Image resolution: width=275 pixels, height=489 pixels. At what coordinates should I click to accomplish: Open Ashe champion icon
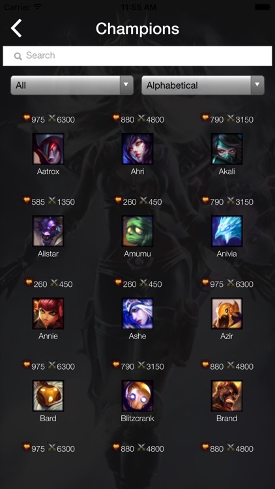[137, 314]
